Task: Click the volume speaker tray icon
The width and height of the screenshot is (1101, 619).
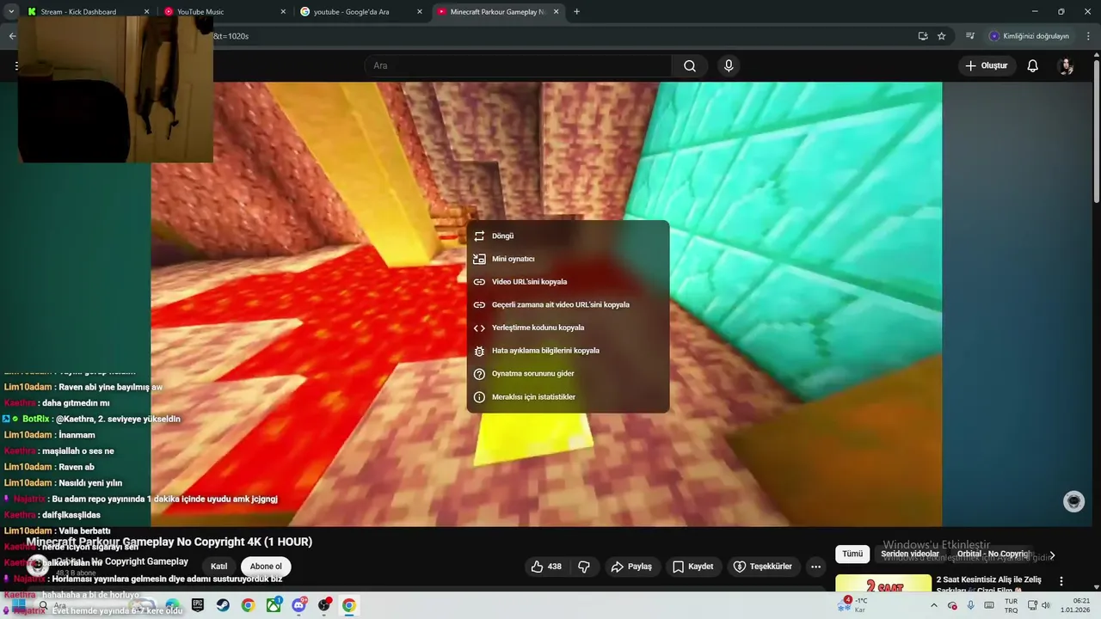Action: click(1046, 605)
